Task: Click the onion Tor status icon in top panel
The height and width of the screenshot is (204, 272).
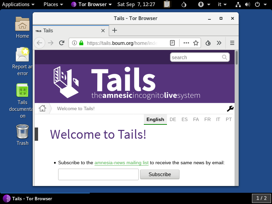Action: pos(184,4)
